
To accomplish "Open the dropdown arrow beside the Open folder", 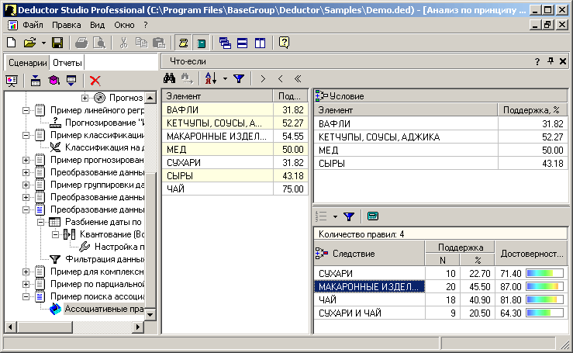I will tap(43, 43).
